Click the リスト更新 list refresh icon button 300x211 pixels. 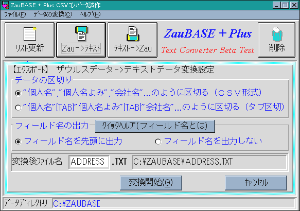tap(29, 40)
